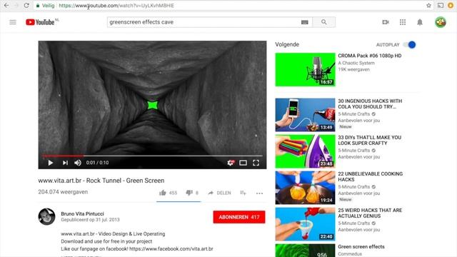Viewport: 457px width, 257px height.
Task: Open the facebook.com/vita.art.br link
Action: click(171, 249)
